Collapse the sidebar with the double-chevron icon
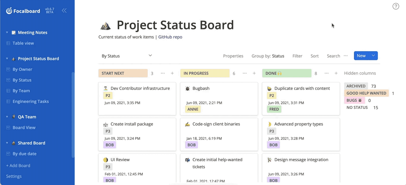 coord(64,10)
